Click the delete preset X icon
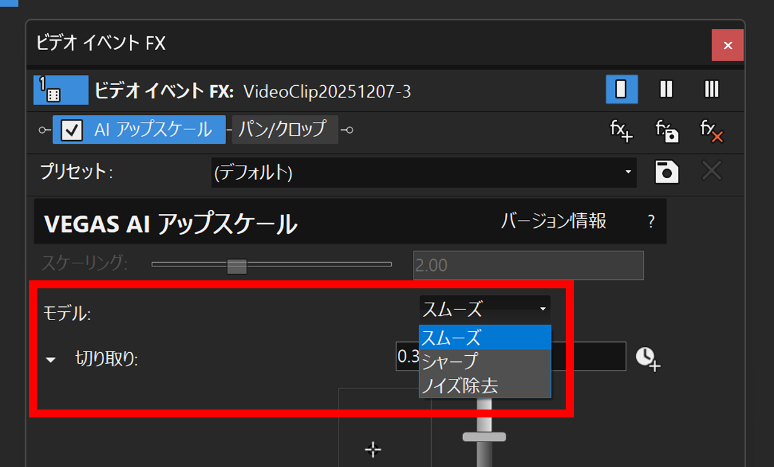This screenshot has height=467, width=774. tap(711, 172)
